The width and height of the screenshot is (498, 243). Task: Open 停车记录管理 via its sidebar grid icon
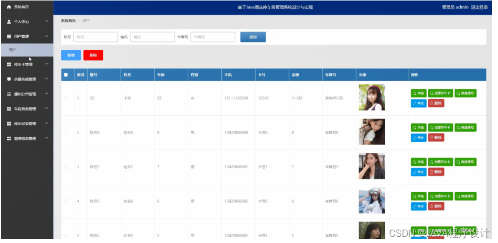9,124
